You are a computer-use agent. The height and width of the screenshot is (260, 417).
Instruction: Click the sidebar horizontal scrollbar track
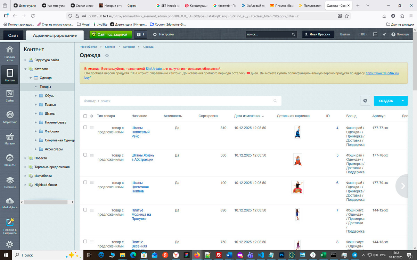[47, 202]
